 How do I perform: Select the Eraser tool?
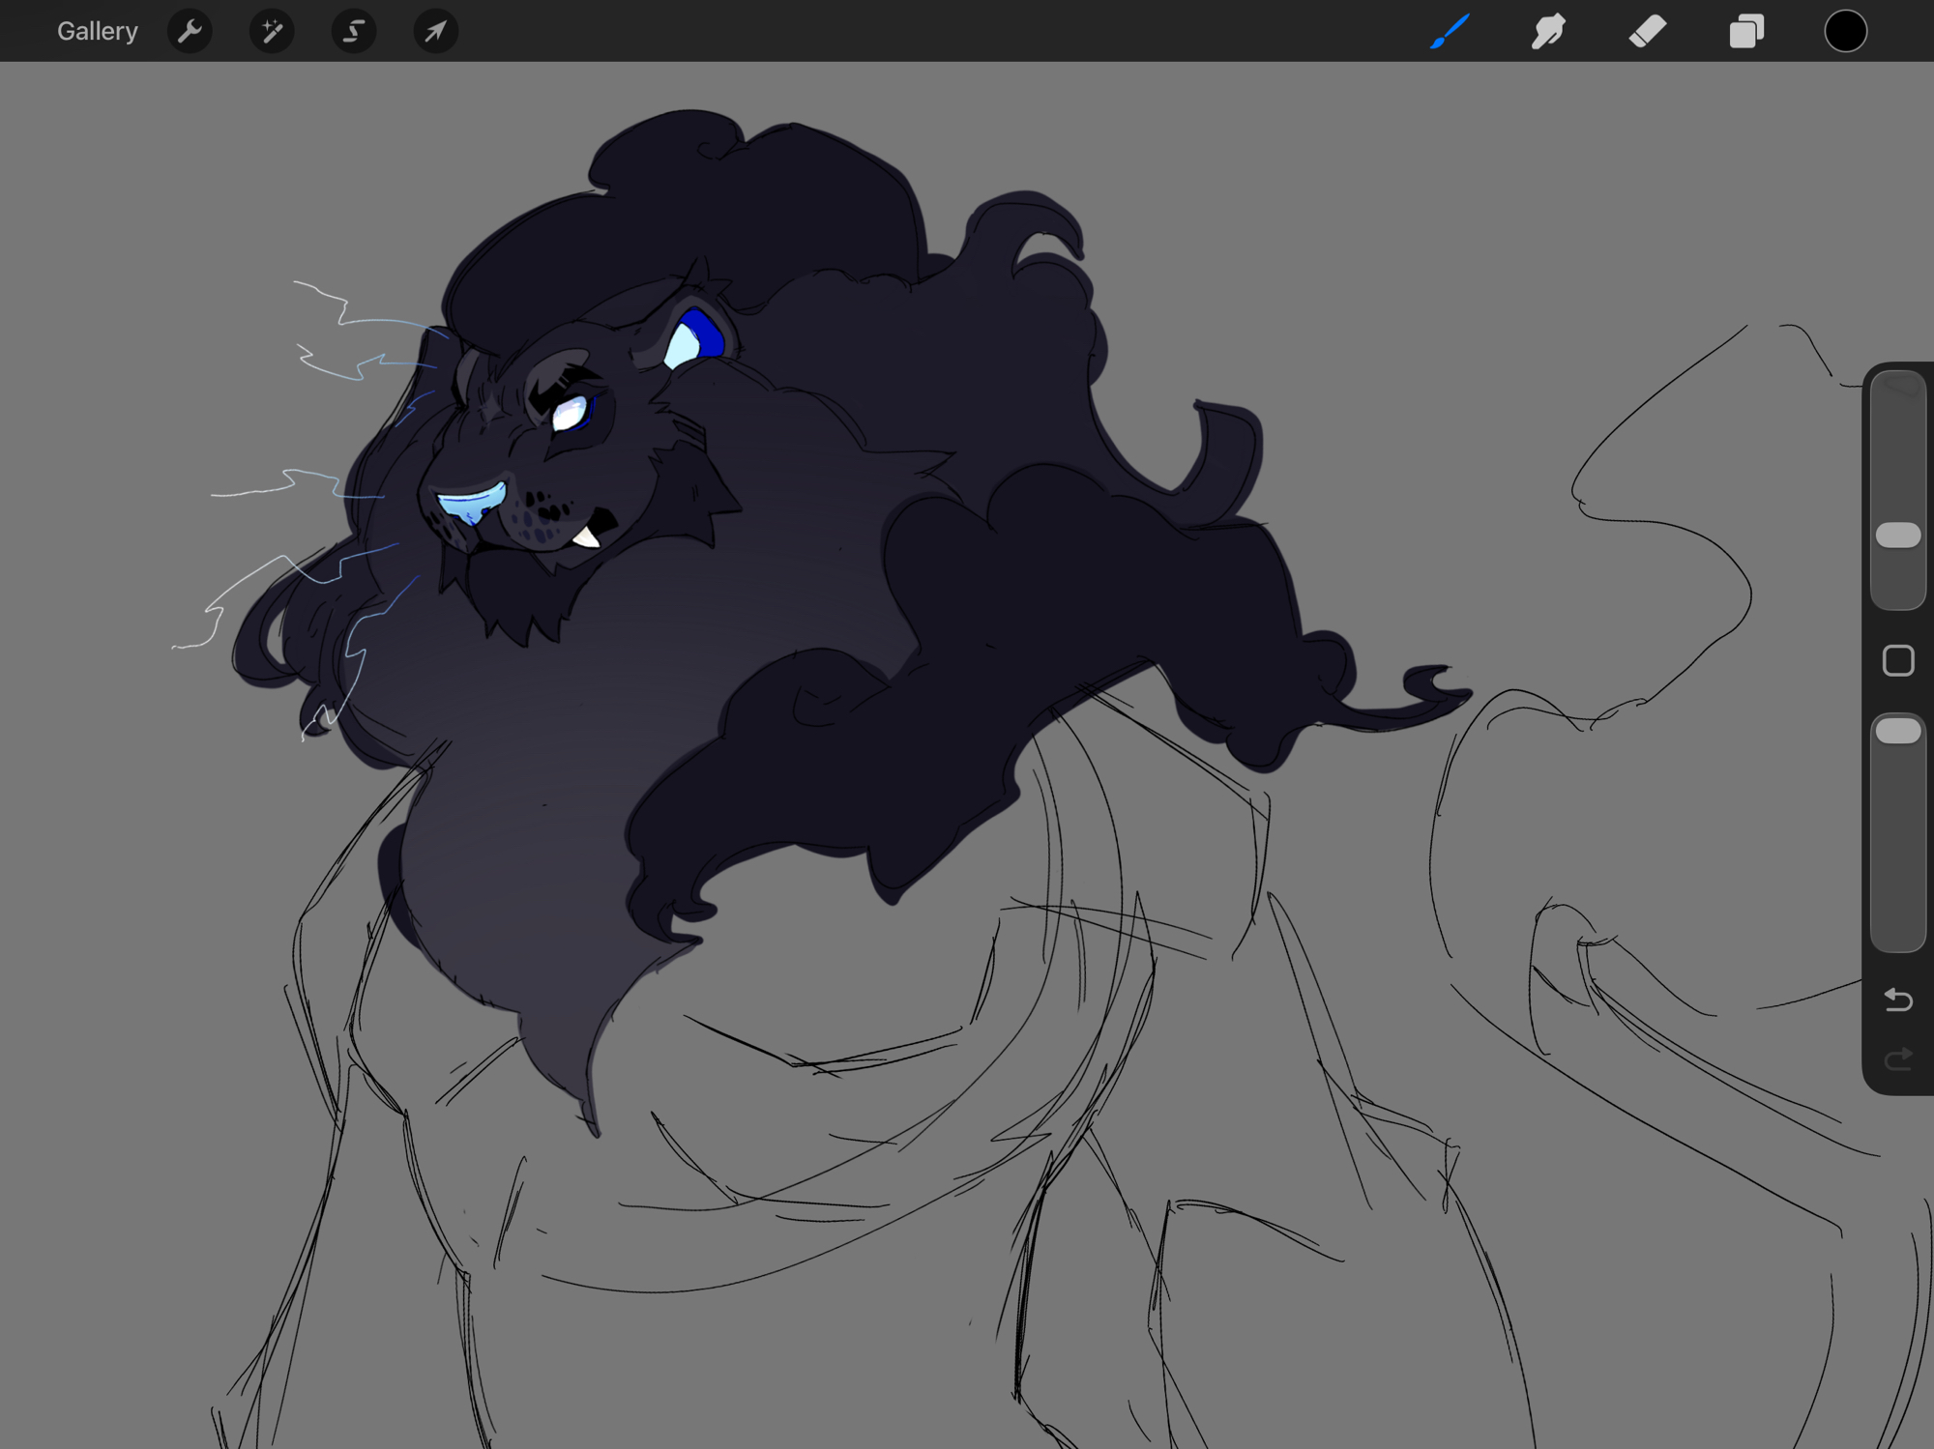click(x=1648, y=32)
